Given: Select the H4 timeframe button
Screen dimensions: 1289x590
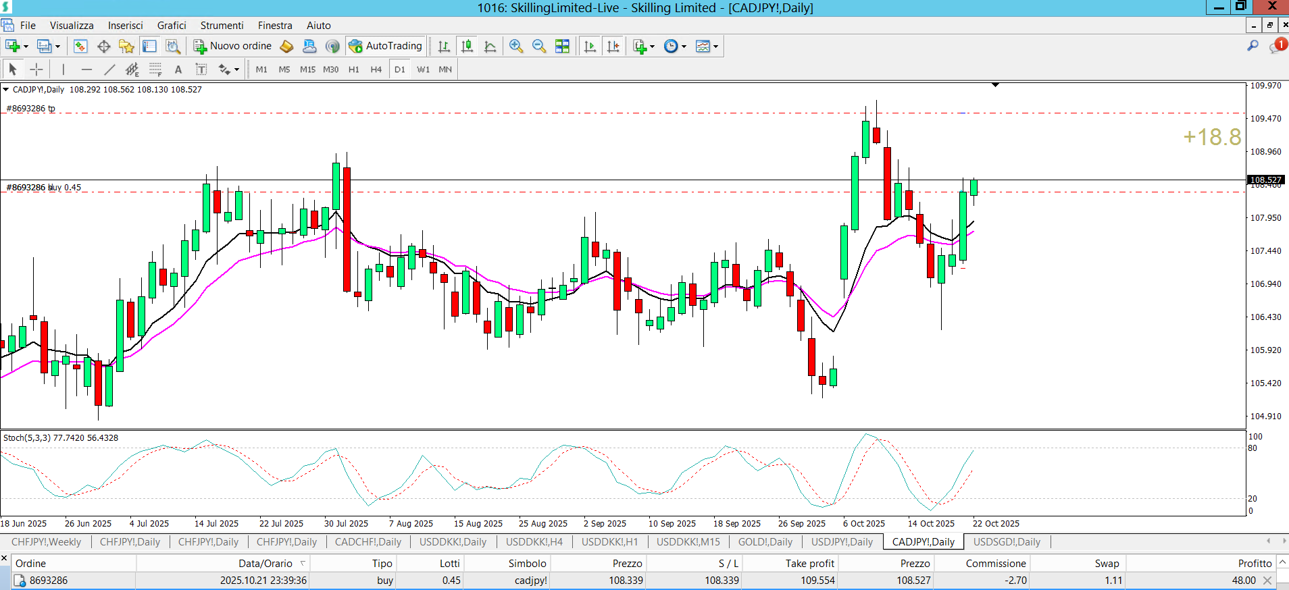Looking at the screenshot, I should tap(376, 69).
